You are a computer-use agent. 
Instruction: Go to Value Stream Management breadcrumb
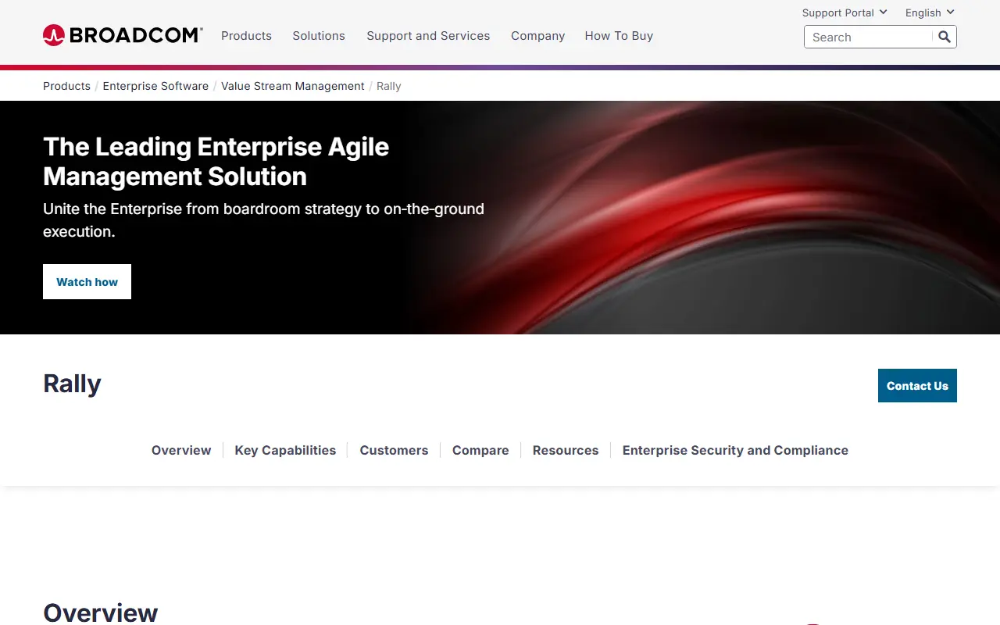293,86
